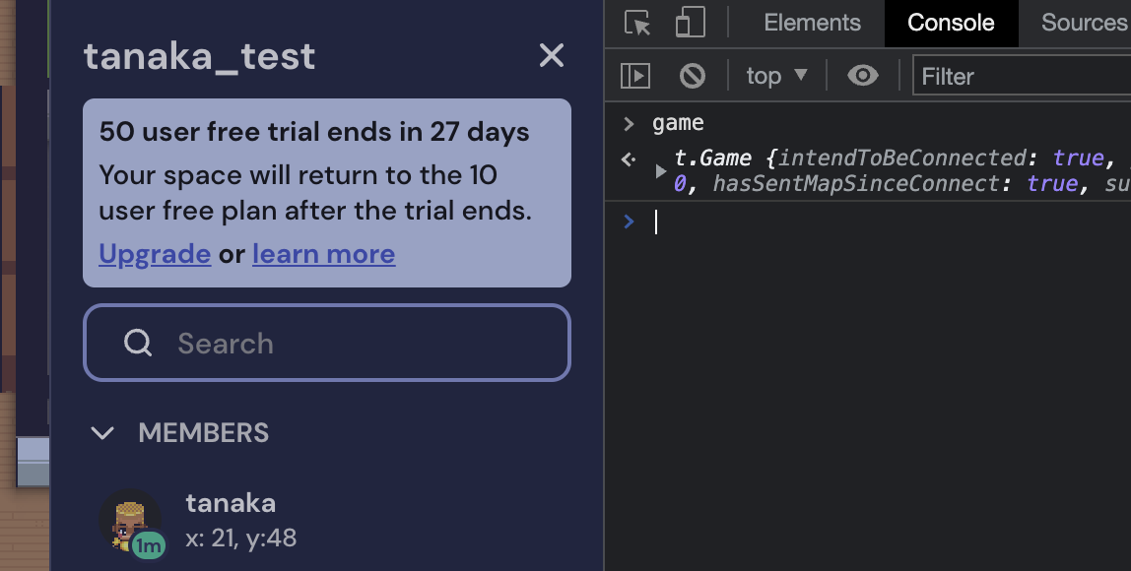Clear the console with the ban icon
This screenshot has width=1131, height=571.
pos(693,76)
